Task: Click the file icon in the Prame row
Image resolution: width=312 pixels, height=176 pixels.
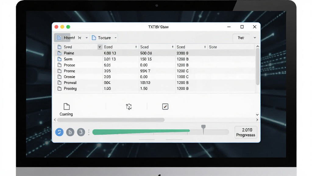Action: [x=59, y=53]
